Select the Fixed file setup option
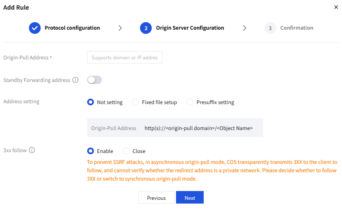Image resolution: width=342 pixels, height=209 pixels. [x=135, y=102]
